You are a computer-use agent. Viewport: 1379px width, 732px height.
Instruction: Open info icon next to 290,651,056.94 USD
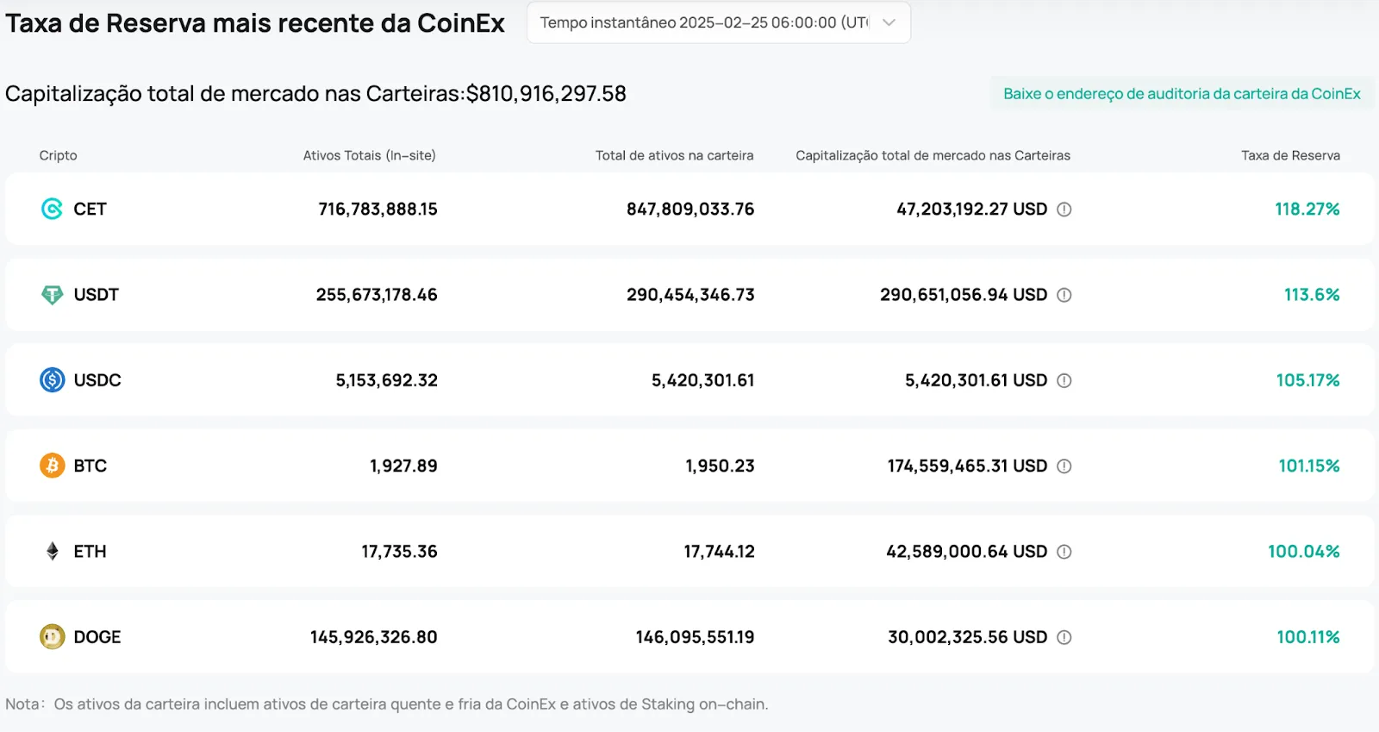1064,295
